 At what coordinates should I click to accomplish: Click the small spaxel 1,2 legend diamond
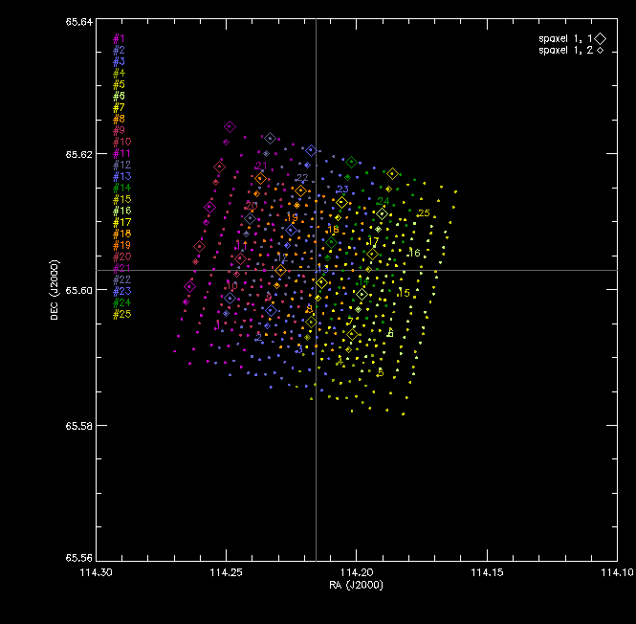[600, 51]
